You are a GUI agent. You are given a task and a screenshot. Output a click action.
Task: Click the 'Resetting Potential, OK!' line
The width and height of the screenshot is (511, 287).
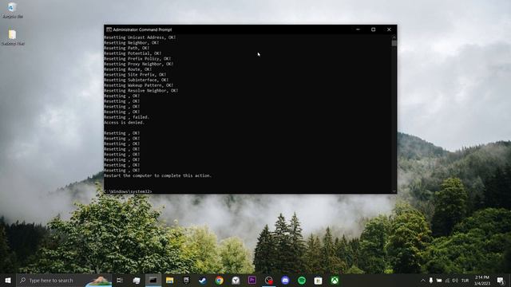133,53
